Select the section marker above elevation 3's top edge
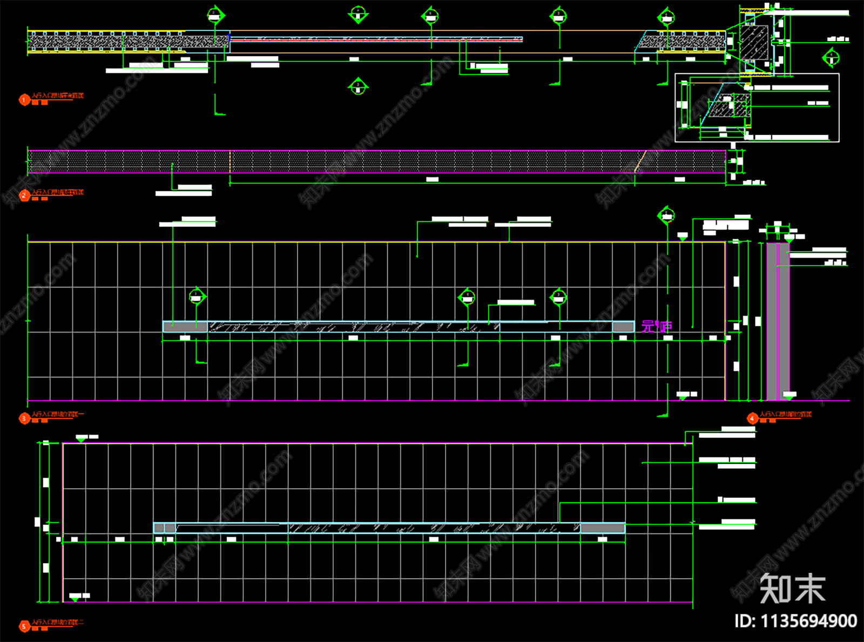The image size is (864, 642). [x=666, y=215]
